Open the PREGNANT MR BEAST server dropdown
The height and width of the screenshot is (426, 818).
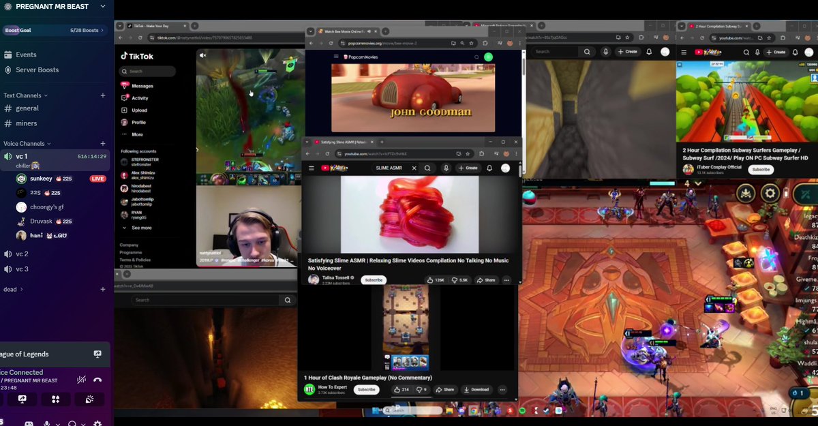[x=102, y=6]
